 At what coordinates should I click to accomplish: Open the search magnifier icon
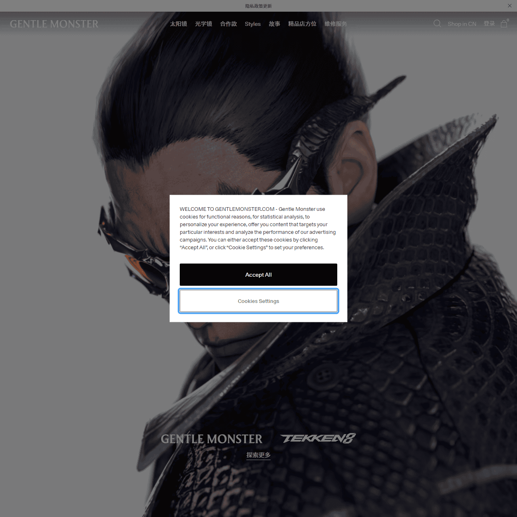tap(437, 23)
